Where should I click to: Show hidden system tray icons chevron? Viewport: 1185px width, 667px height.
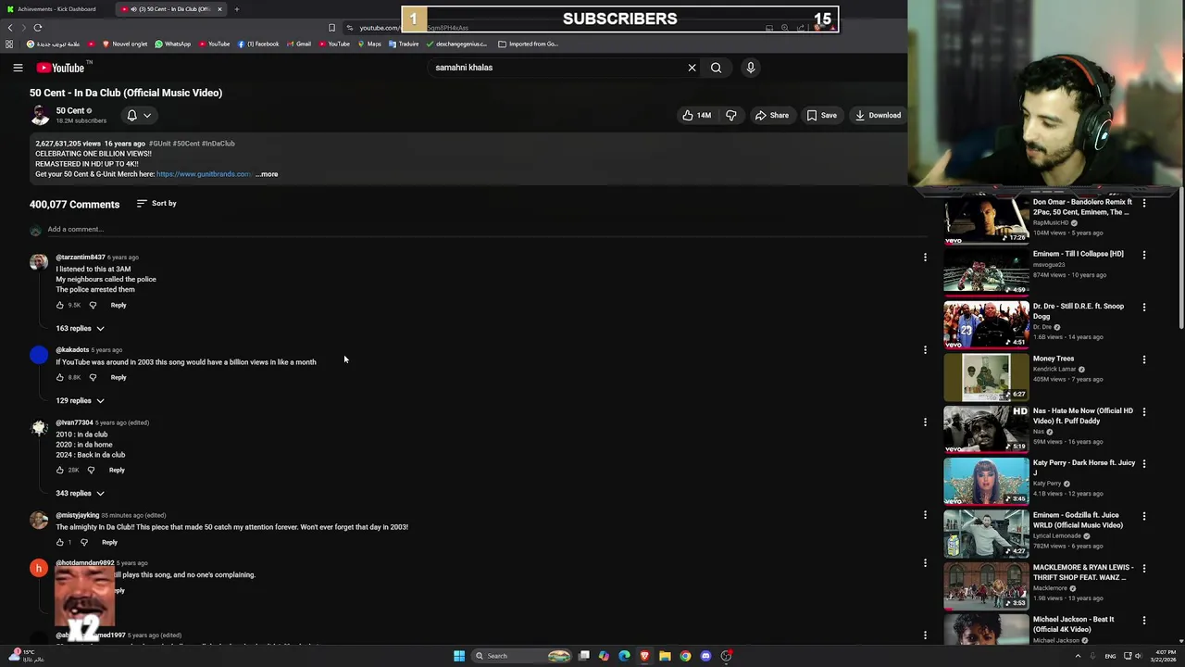click(x=1078, y=656)
